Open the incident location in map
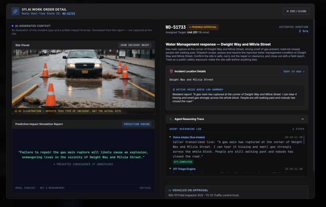The image size is (326, 207). pyautogui.click(x=294, y=71)
